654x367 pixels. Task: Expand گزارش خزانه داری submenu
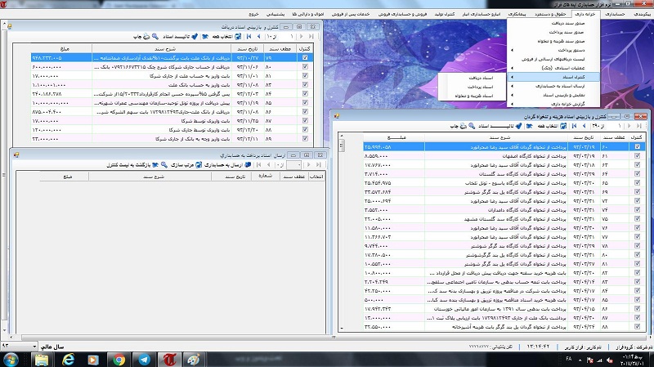point(553,104)
